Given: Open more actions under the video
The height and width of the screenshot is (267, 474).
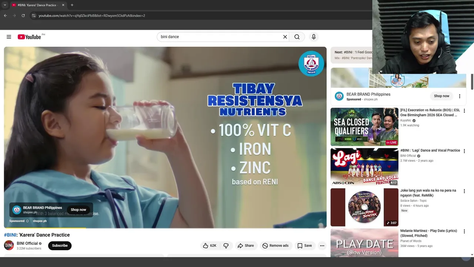Looking at the screenshot, I should [x=322, y=245].
